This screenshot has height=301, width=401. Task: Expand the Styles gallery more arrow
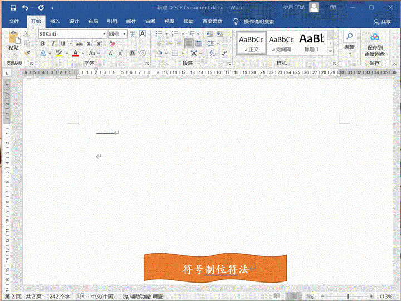[330, 51]
